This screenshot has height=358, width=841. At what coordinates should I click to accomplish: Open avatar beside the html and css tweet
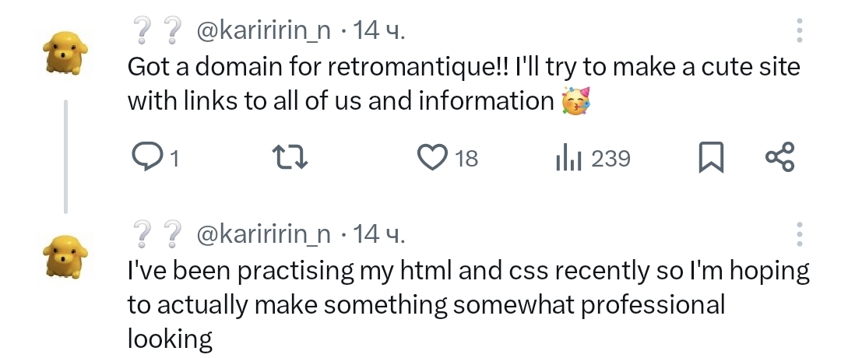[x=65, y=256]
